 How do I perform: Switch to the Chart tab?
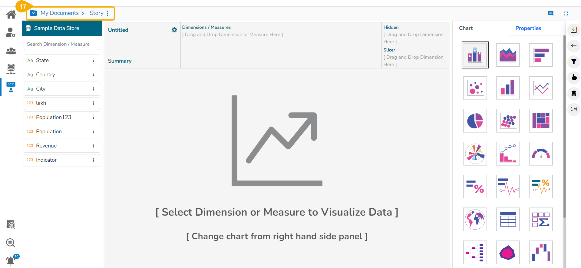pyautogui.click(x=466, y=28)
